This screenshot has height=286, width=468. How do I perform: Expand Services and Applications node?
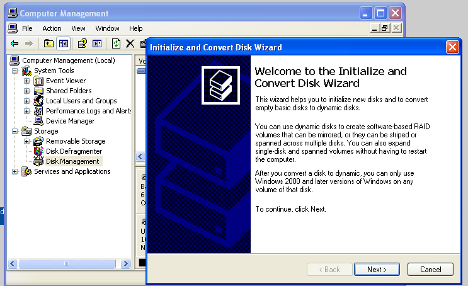click(14, 171)
